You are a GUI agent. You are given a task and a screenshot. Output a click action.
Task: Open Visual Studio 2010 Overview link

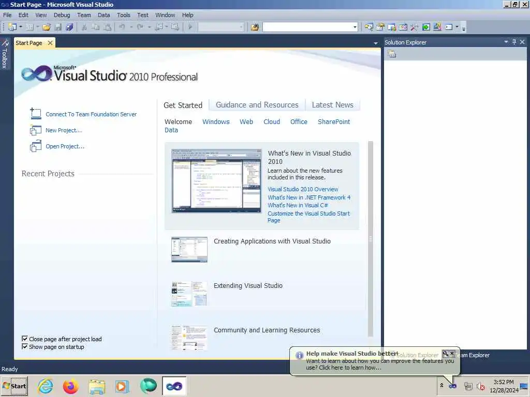click(303, 189)
